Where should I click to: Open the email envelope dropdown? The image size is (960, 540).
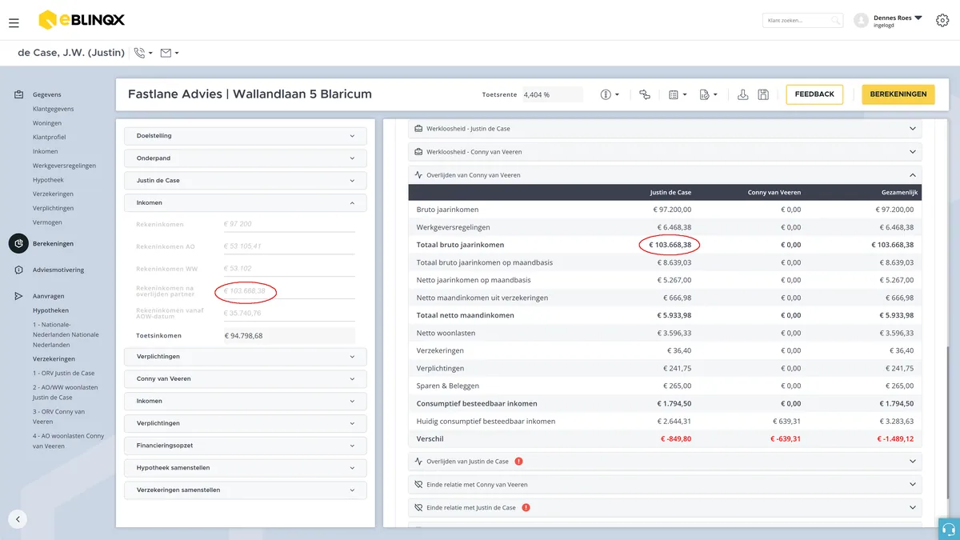[169, 53]
